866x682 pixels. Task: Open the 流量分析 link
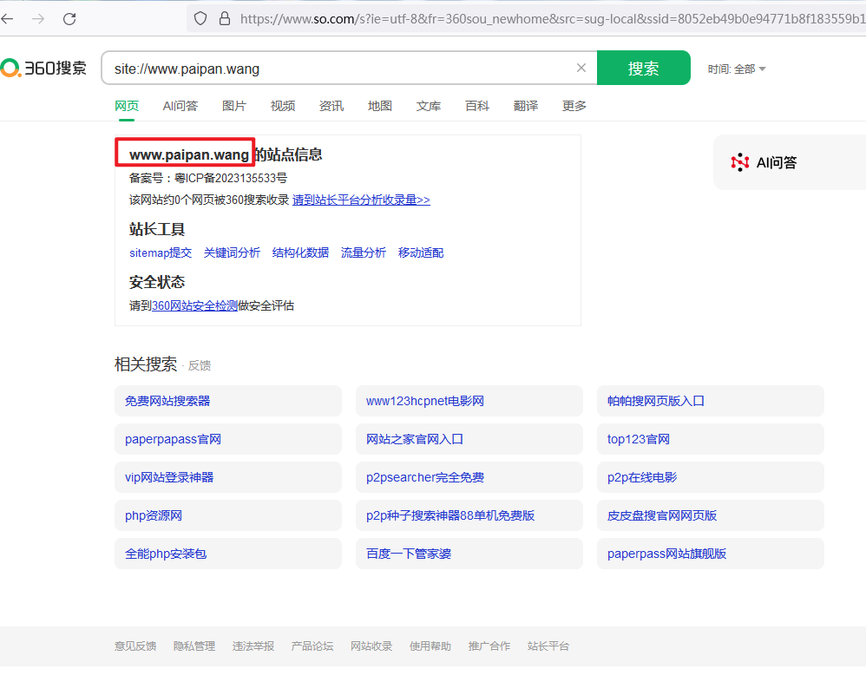click(364, 252)
